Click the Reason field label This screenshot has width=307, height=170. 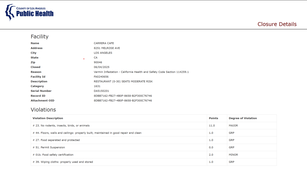tap(36, 72)
